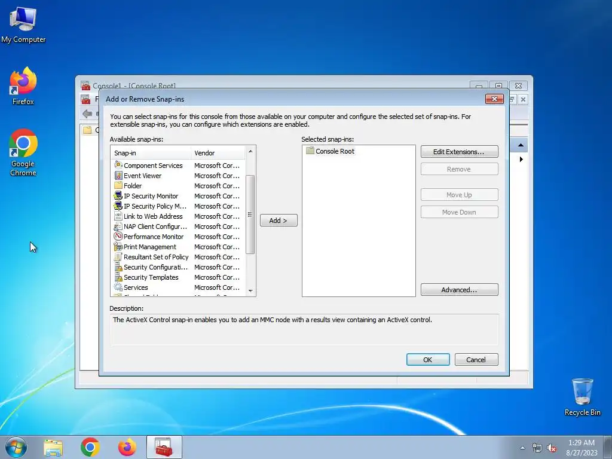The width and height of the screenshot is (612, 459).
Task: Collapse the Actions header arrow in Console1
Action: coord(521,145)
